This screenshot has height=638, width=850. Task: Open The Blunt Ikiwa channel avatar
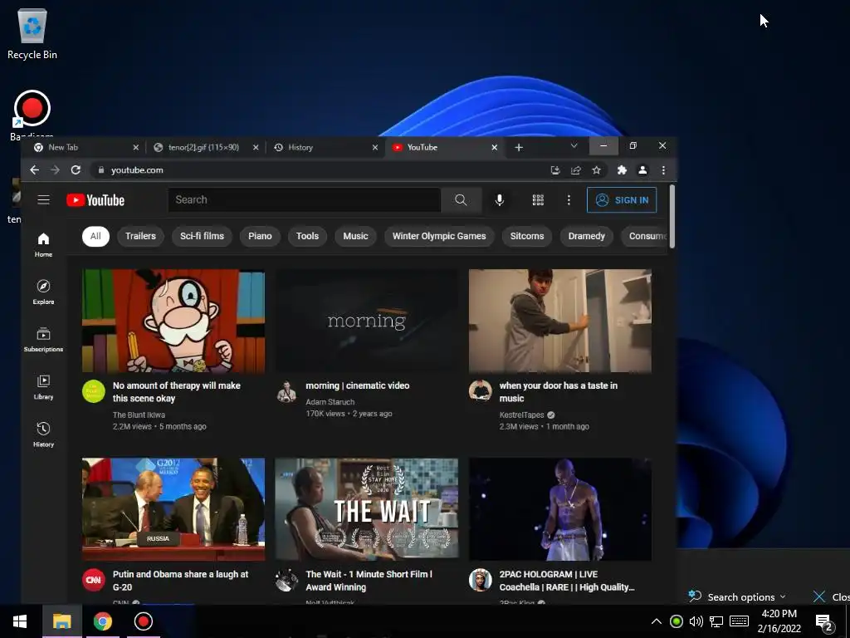[x=93, y=391]
